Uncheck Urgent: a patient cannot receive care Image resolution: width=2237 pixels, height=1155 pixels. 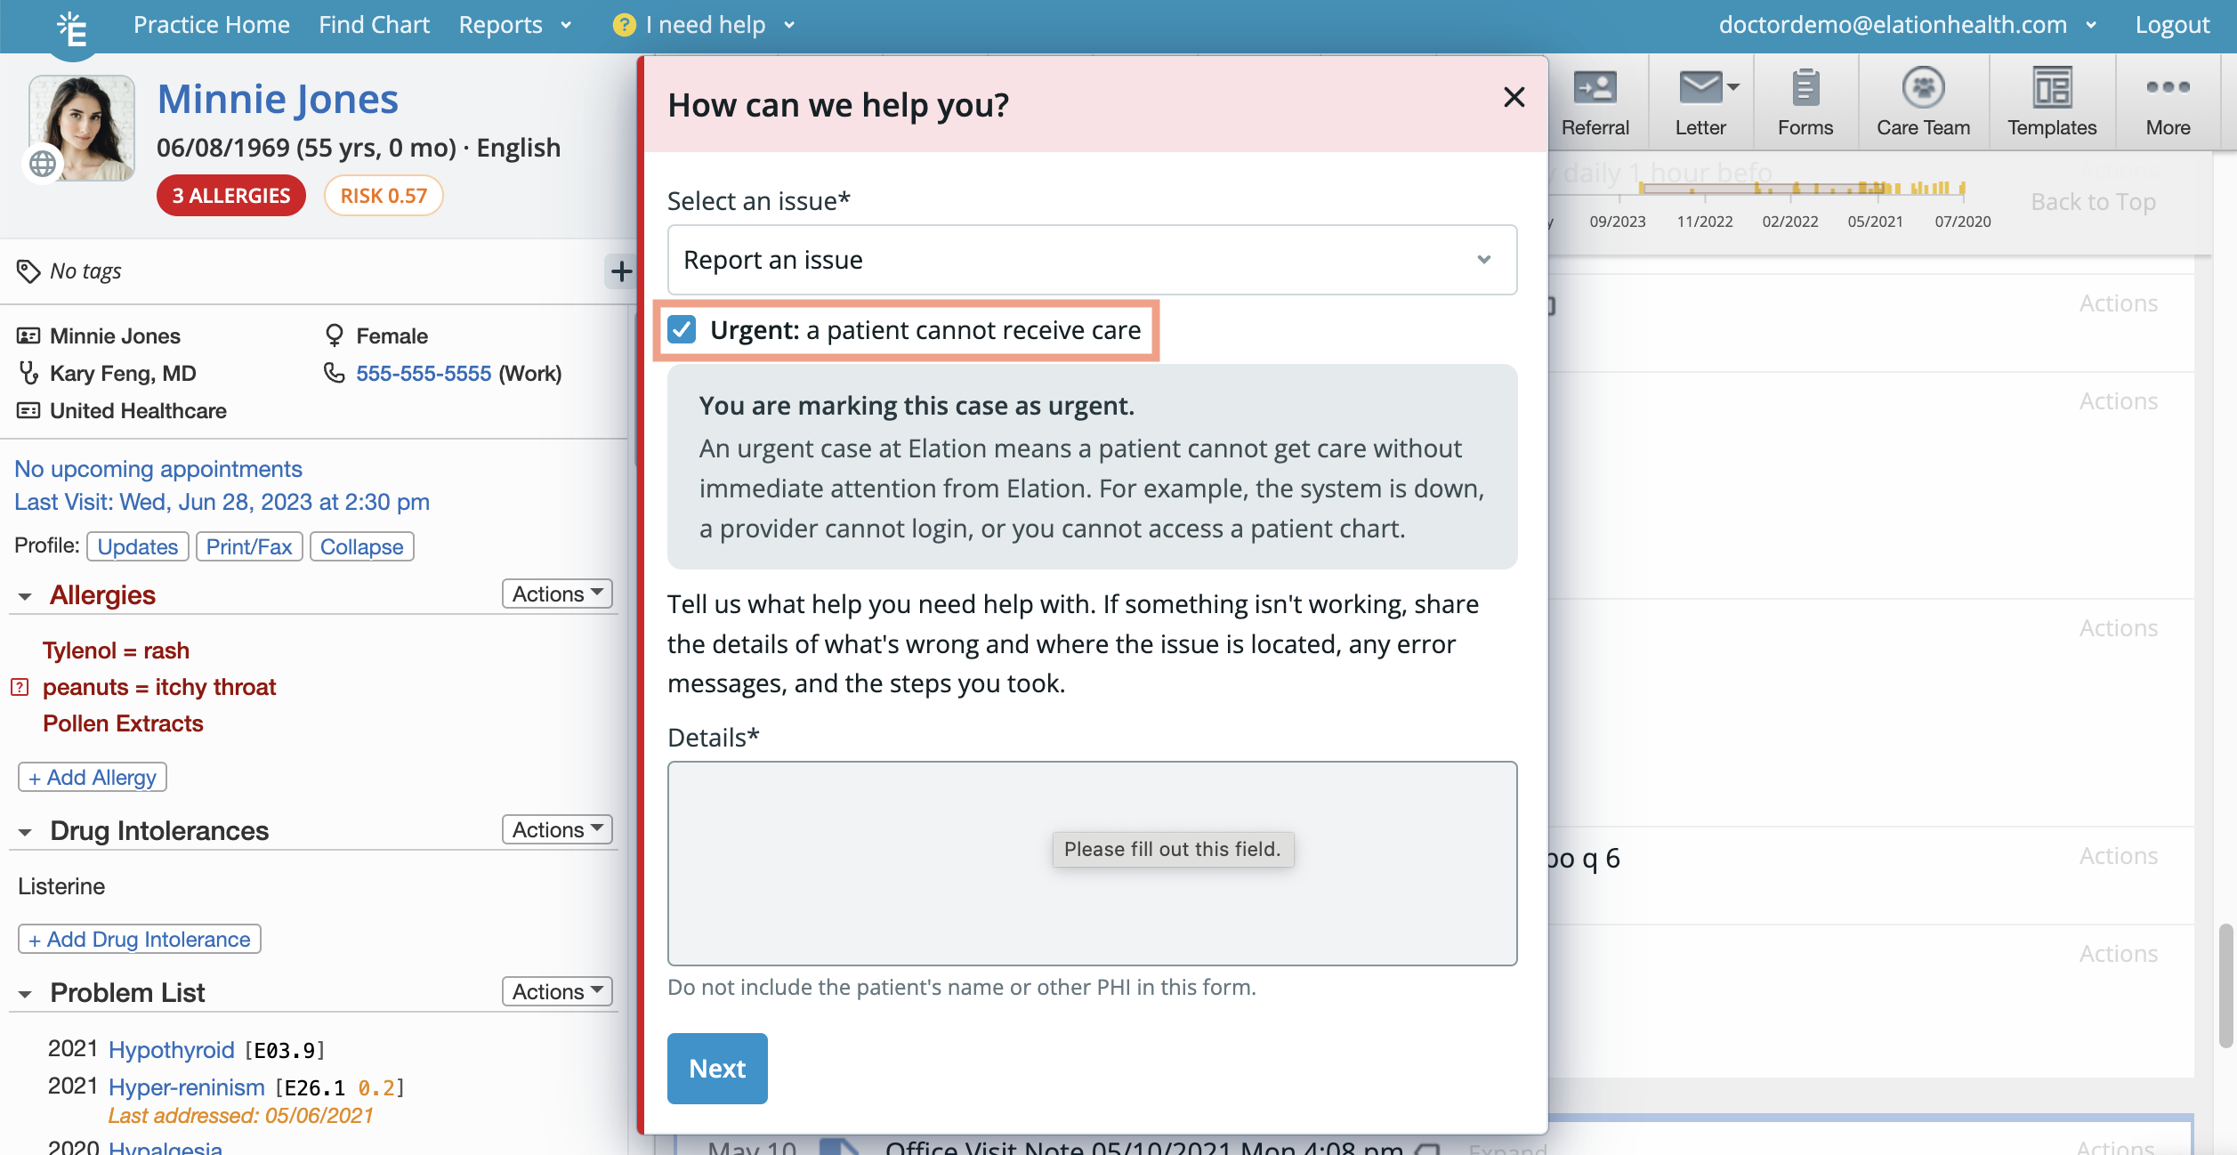(682, 329)
